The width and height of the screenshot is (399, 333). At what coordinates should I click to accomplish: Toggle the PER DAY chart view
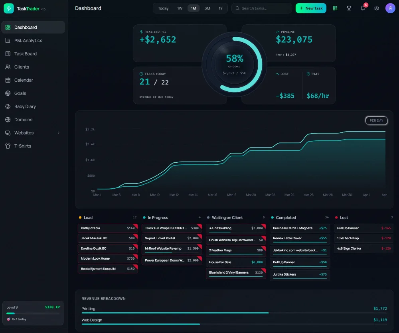(376, 120)
